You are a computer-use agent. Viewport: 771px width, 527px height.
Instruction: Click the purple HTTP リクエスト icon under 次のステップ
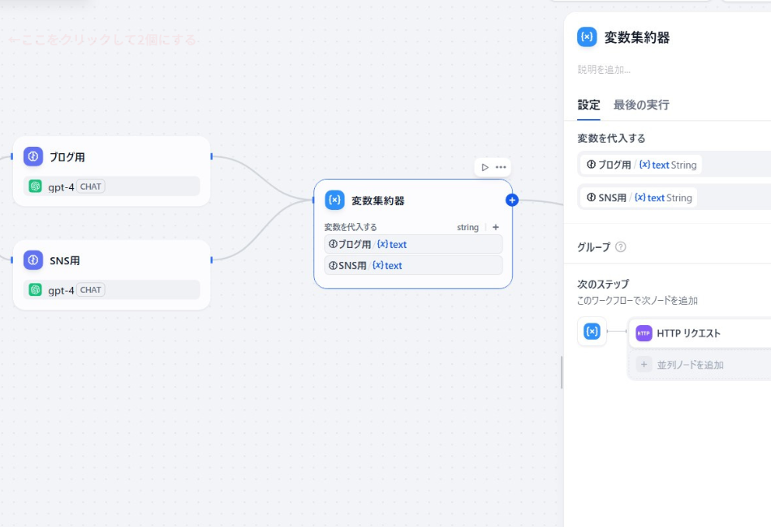[x=644, y=333]
